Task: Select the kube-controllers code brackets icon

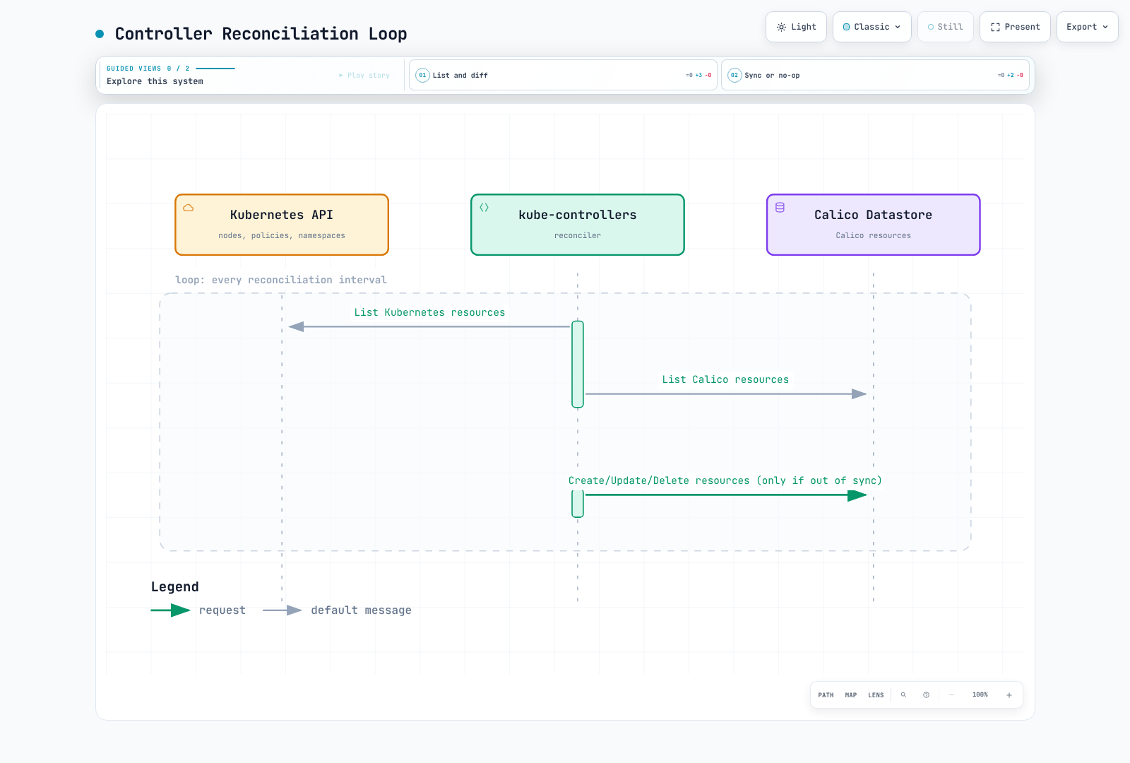Action: (484, 208)
